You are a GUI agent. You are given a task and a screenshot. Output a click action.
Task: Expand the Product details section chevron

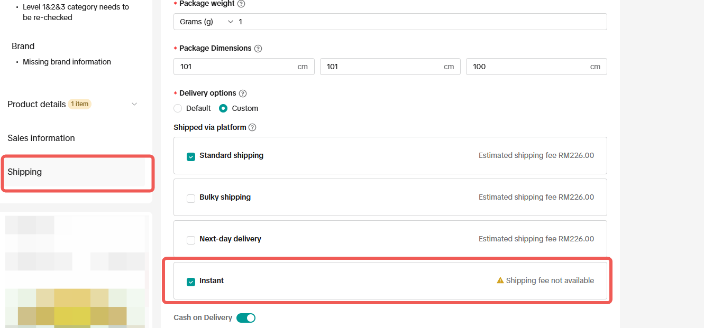(x=134, y=104)
